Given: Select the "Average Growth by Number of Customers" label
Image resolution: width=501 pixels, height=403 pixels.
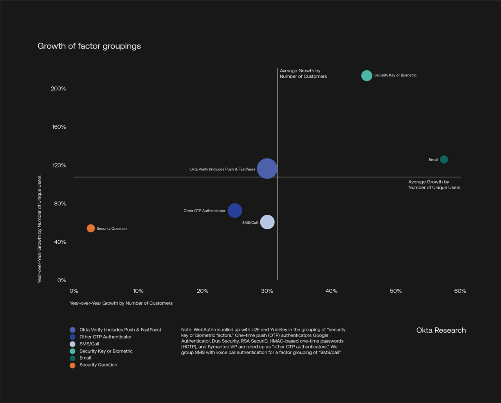Looking at the screenshot, I should click(x=303, y=74).
